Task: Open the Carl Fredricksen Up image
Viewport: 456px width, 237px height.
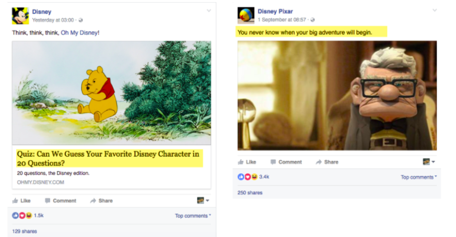Action: tap(337, 96)
